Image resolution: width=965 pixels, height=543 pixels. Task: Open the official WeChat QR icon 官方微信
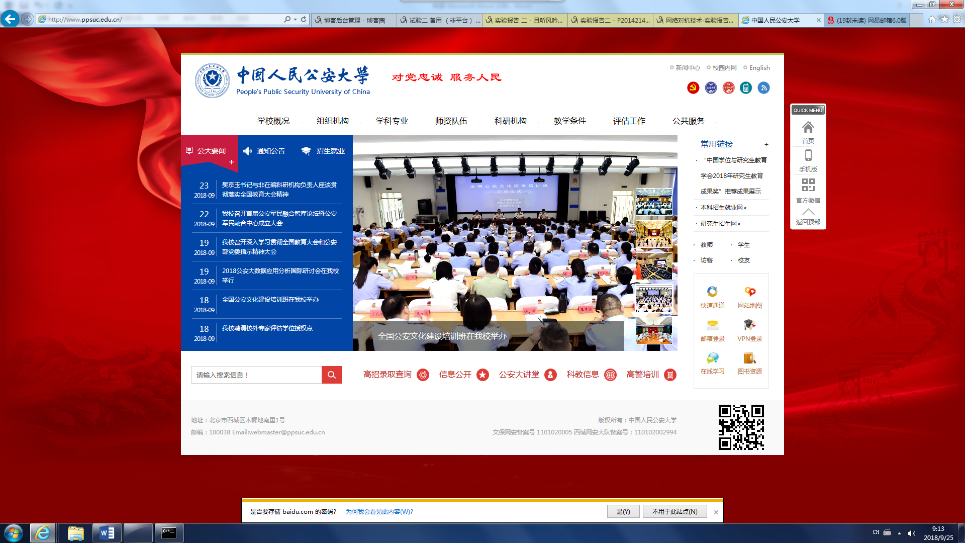click(808, 185)
